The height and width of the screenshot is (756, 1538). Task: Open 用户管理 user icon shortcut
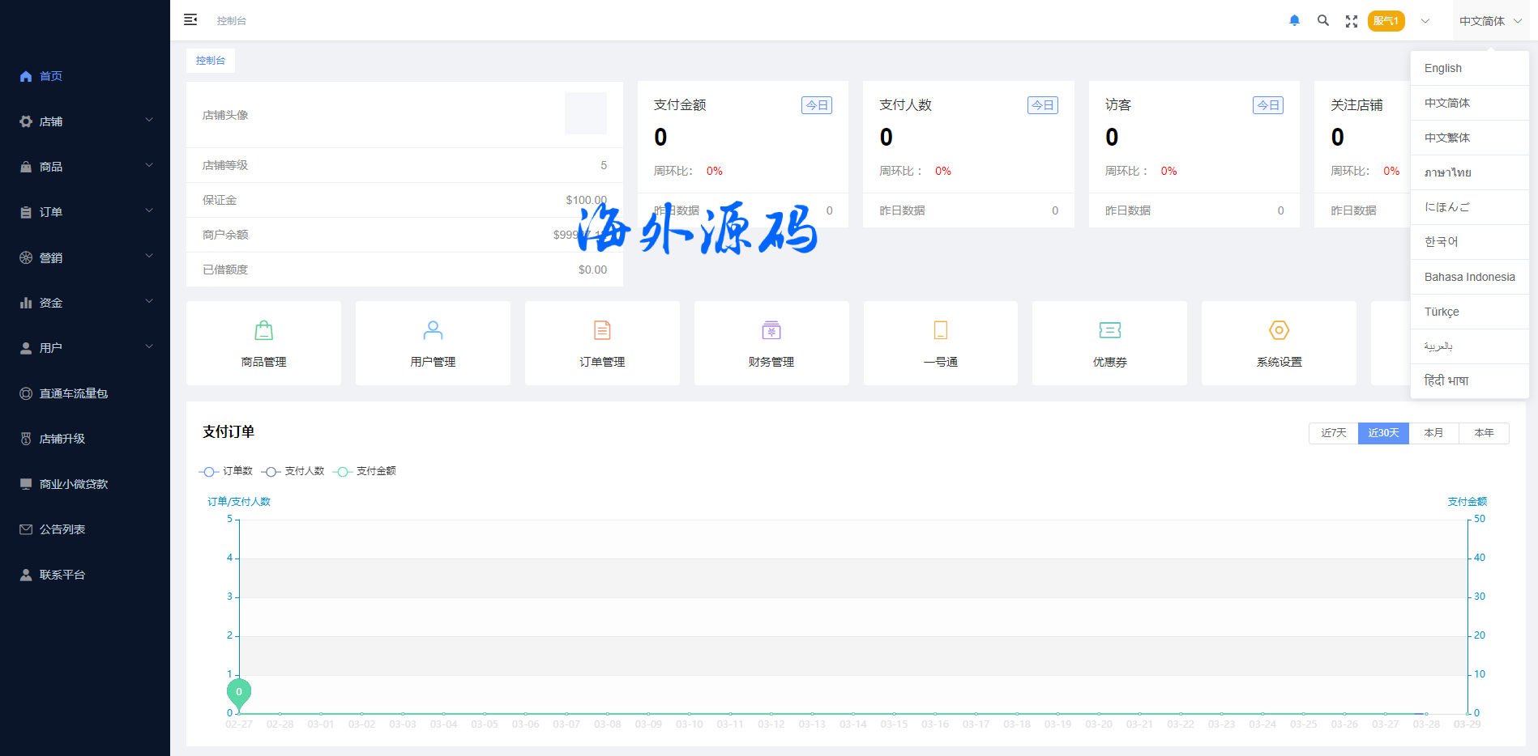433,331
